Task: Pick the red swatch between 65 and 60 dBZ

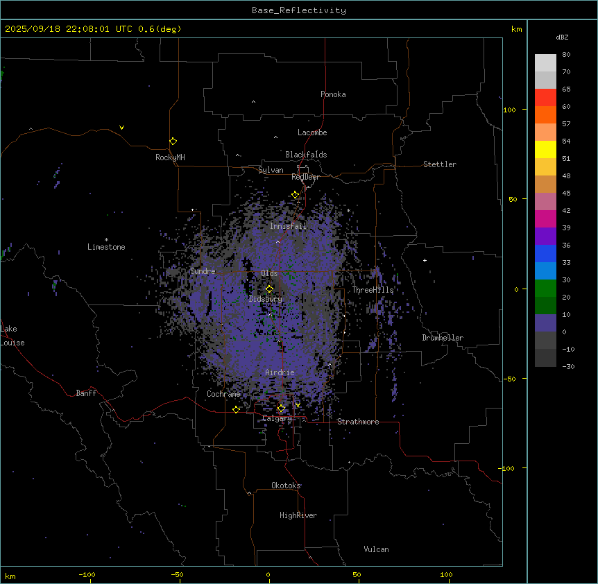Action: click(x=545, y=98)
